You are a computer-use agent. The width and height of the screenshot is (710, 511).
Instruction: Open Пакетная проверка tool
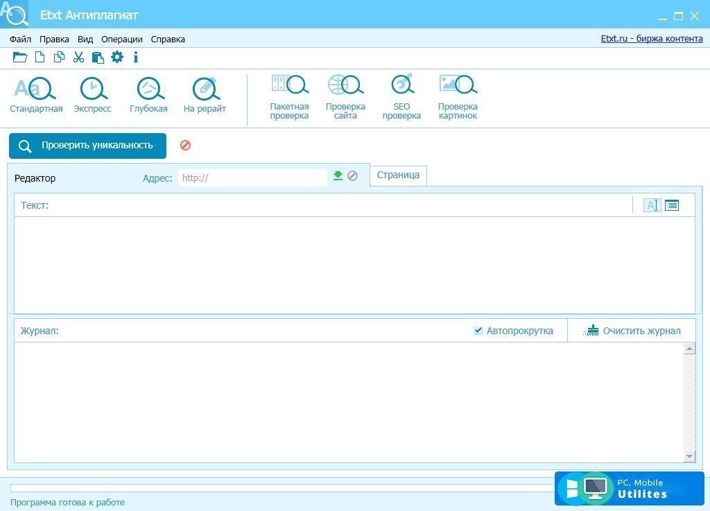pos(289,97)
